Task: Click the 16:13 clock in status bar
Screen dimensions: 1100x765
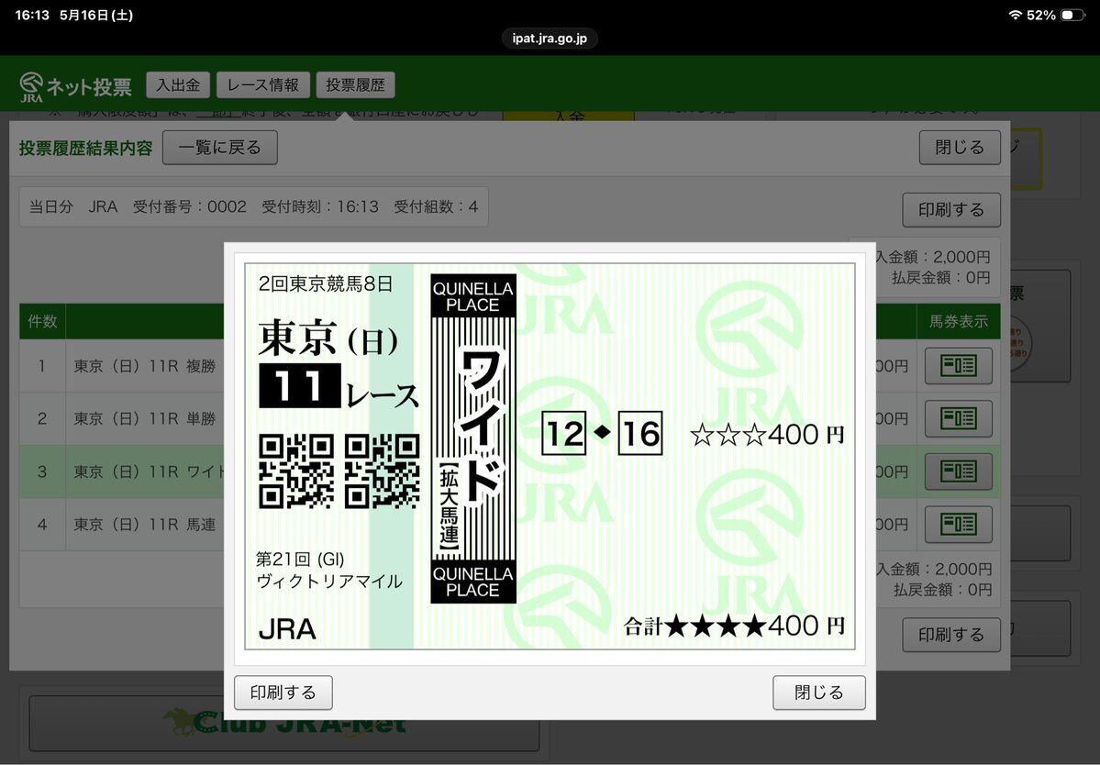Action: point(31,15)
